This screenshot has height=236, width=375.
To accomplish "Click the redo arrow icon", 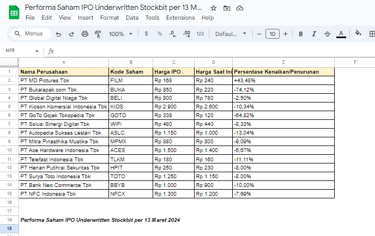I will 71,34.
